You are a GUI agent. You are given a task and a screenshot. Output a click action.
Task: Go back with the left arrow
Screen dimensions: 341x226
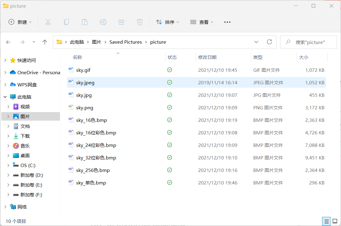point(8,42)
